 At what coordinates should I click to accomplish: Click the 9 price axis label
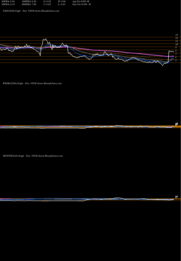pyautogui.click(x=176, y=47)
